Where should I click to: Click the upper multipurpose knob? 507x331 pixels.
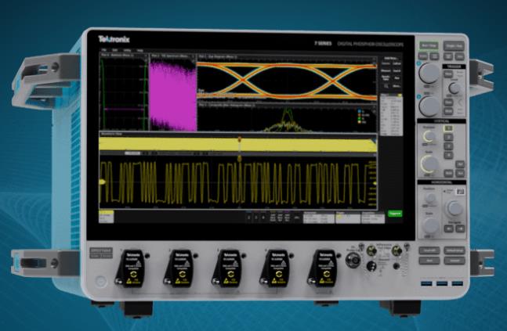pyautogui.click(x=429, y=74)
